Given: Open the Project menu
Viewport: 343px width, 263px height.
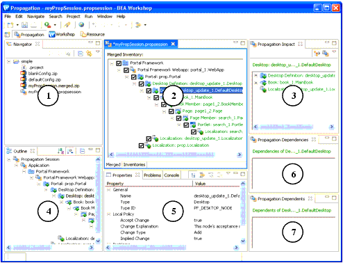Looking at the screenshot, I should (x=73, y=17).
